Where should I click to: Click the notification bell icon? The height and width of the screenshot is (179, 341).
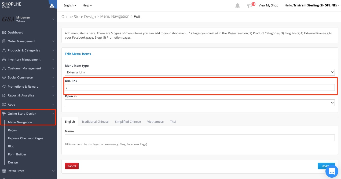237,6
